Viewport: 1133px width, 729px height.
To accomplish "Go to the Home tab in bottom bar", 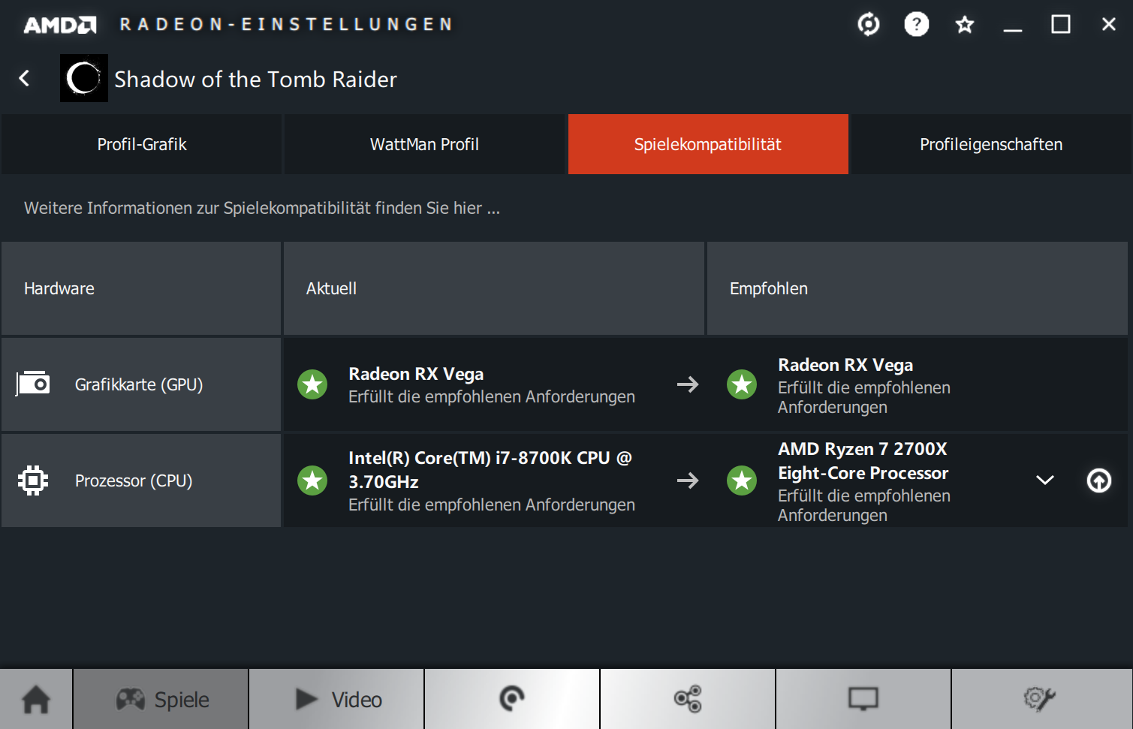I will click(36, 699).
